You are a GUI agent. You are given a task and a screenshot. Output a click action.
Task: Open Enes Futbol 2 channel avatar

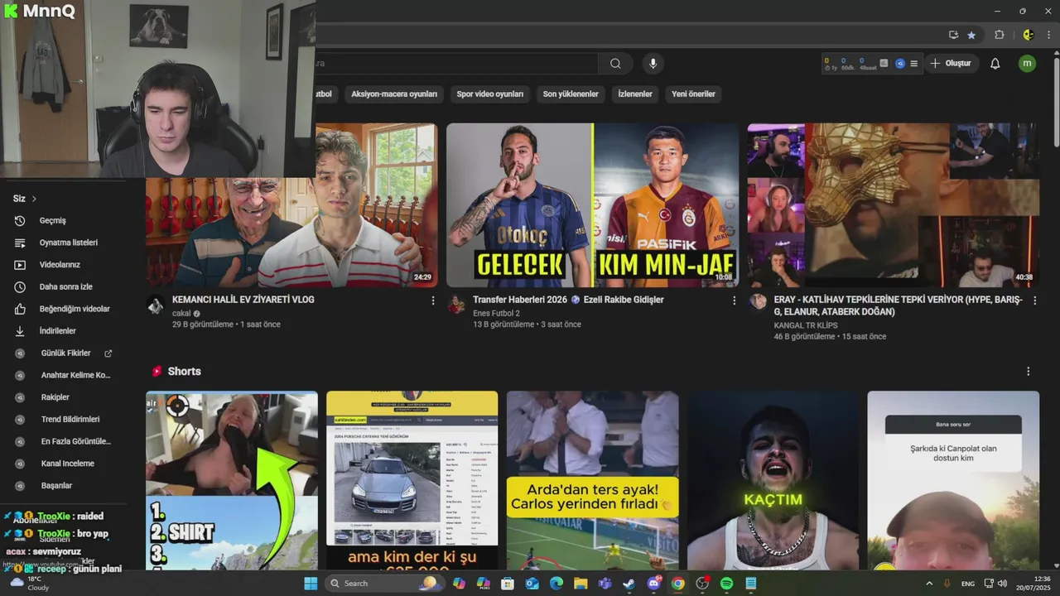click(x=456, y=305)
